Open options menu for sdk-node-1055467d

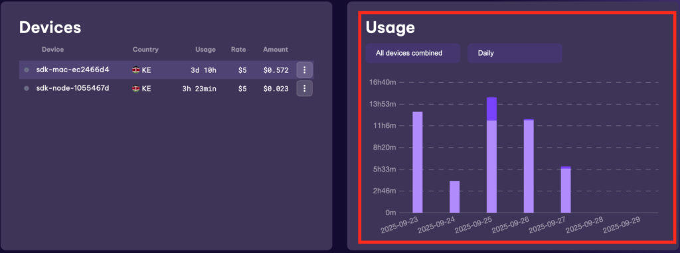304,88
